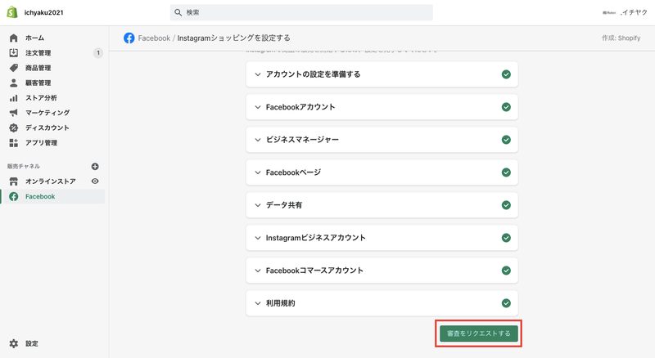The height and width of the screenshot is (358, 655).
Task: Expand Instagramビジネスアカウント section chevron
Action: coord(258,238)
